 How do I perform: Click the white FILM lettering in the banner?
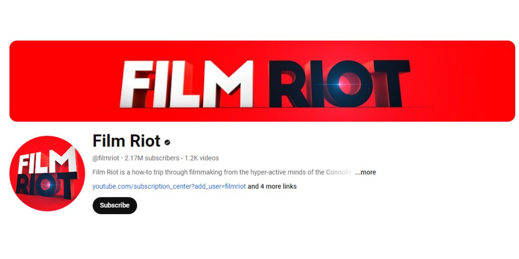pos(187,83)
